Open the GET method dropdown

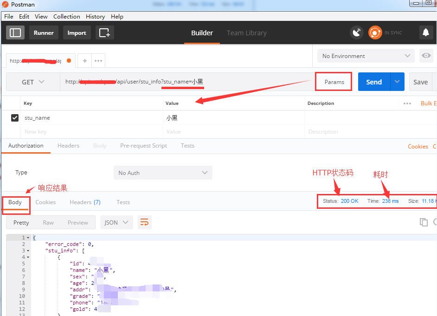pyautogui.click(x=33, y=82)
